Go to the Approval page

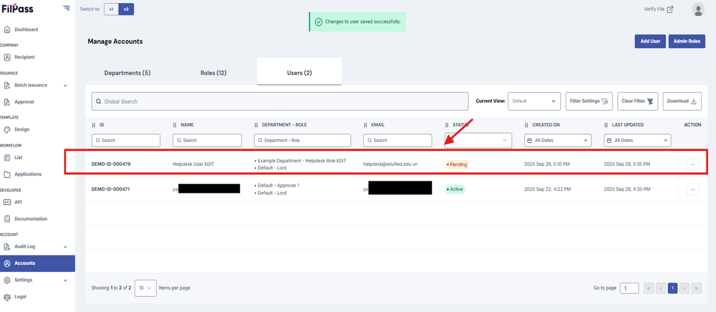tap(24, 102)
